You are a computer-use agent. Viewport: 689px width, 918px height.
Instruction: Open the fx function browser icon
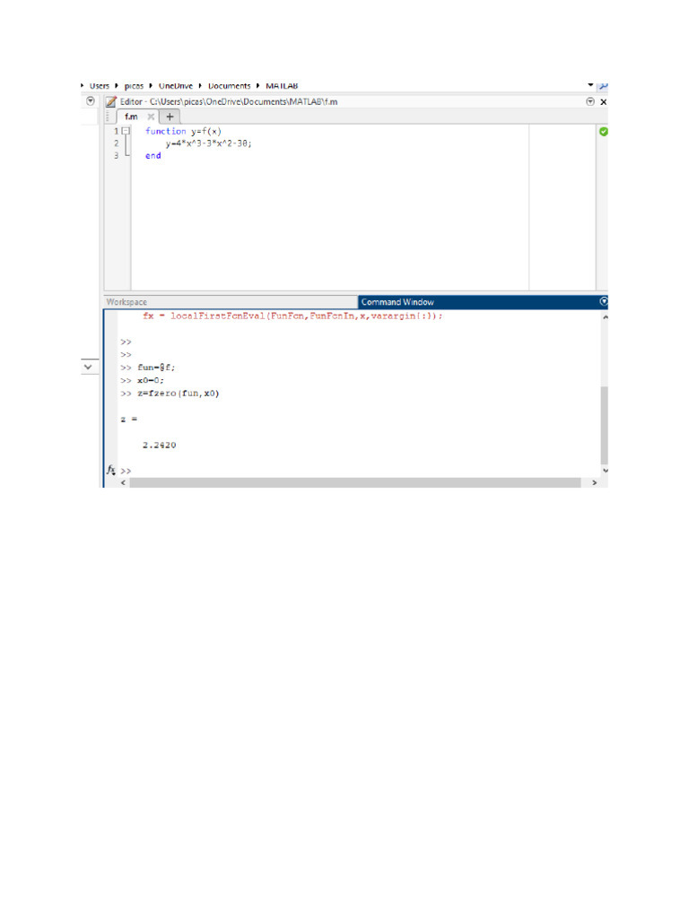(x=110, y=470)
